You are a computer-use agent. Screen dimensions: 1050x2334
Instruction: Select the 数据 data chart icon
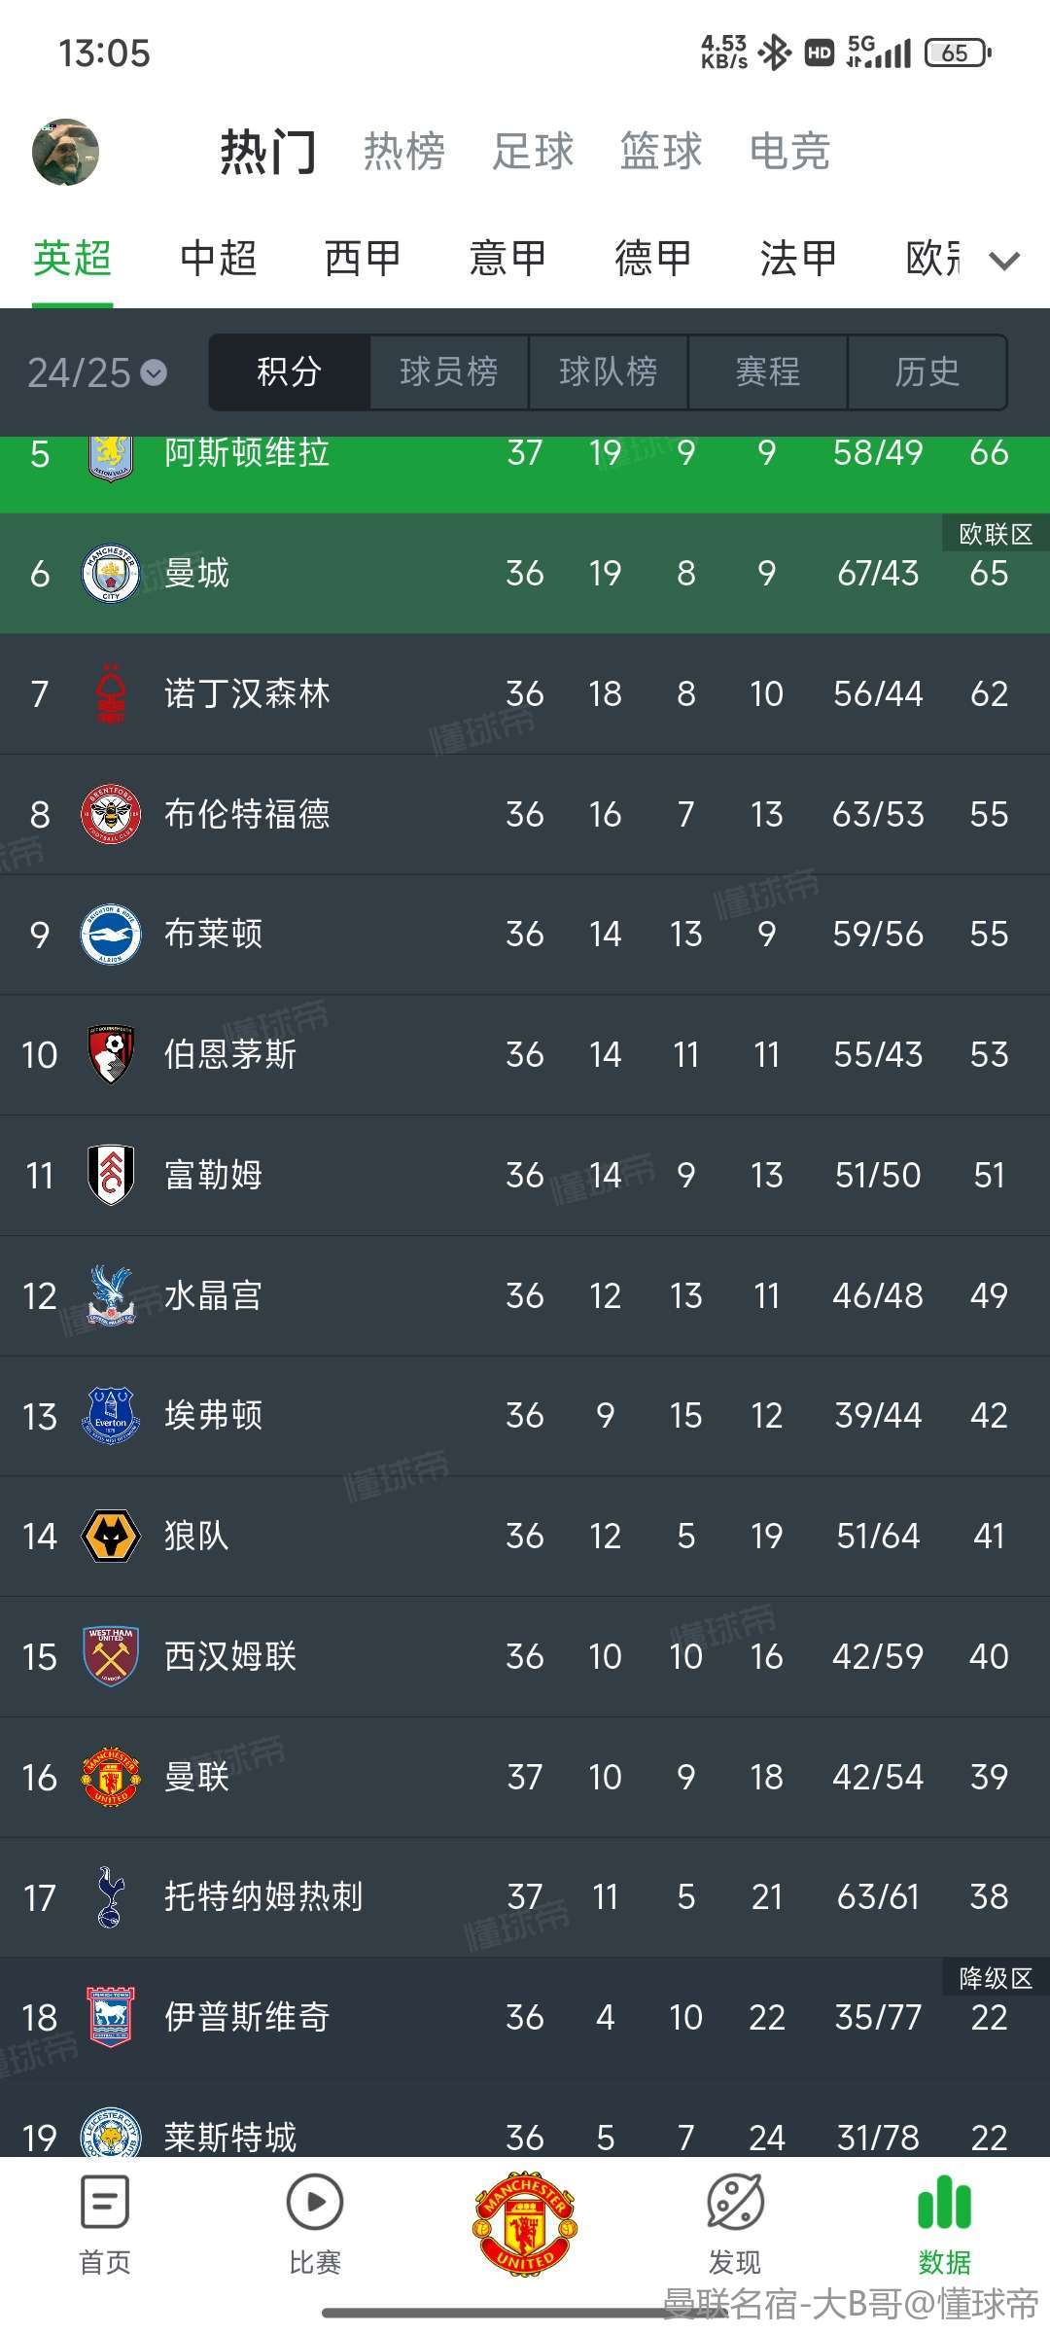point(945,2202)
